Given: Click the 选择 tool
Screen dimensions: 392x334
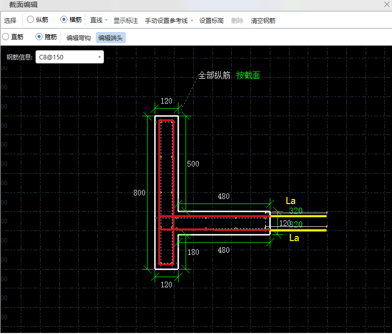Looking at the screenshot, I should 10,20.
